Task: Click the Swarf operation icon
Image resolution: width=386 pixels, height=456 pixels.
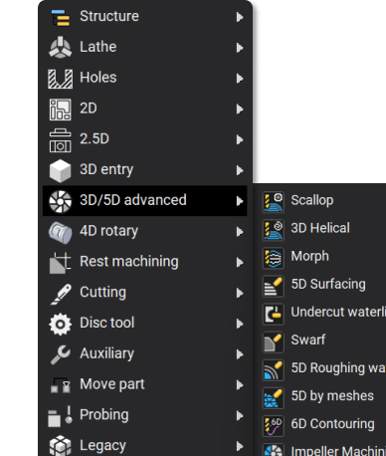Action: coord(274,342)
